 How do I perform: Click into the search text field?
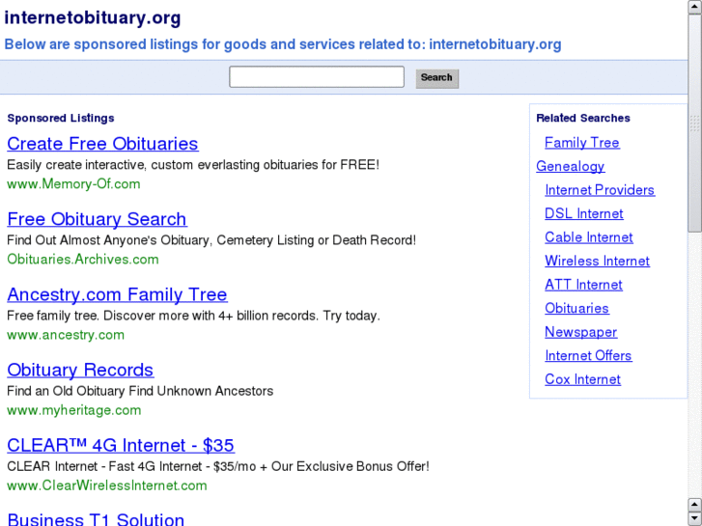pos(317,77)
